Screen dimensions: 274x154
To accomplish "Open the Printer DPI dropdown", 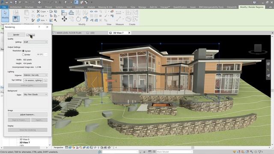I will click(42, 54).
